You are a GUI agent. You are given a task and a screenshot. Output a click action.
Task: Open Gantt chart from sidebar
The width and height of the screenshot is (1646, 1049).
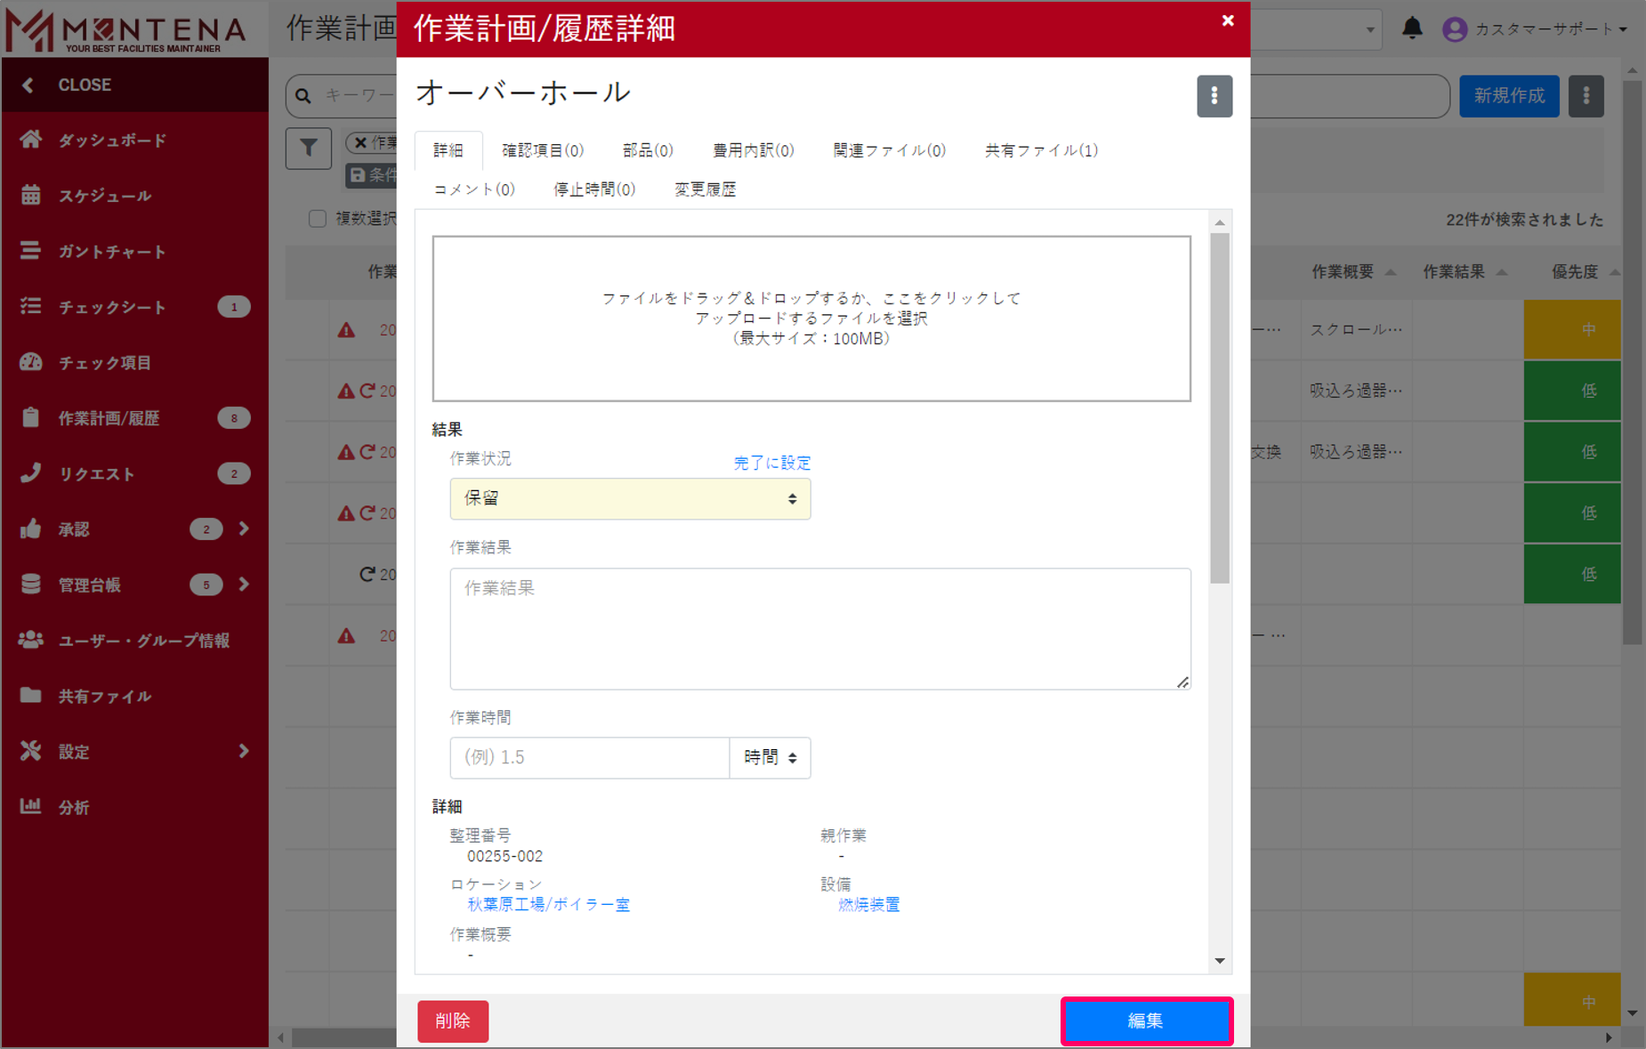[111, 252]
